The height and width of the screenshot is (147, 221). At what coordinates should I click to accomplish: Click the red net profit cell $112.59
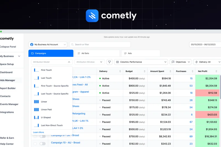click(x=207, y=93)
